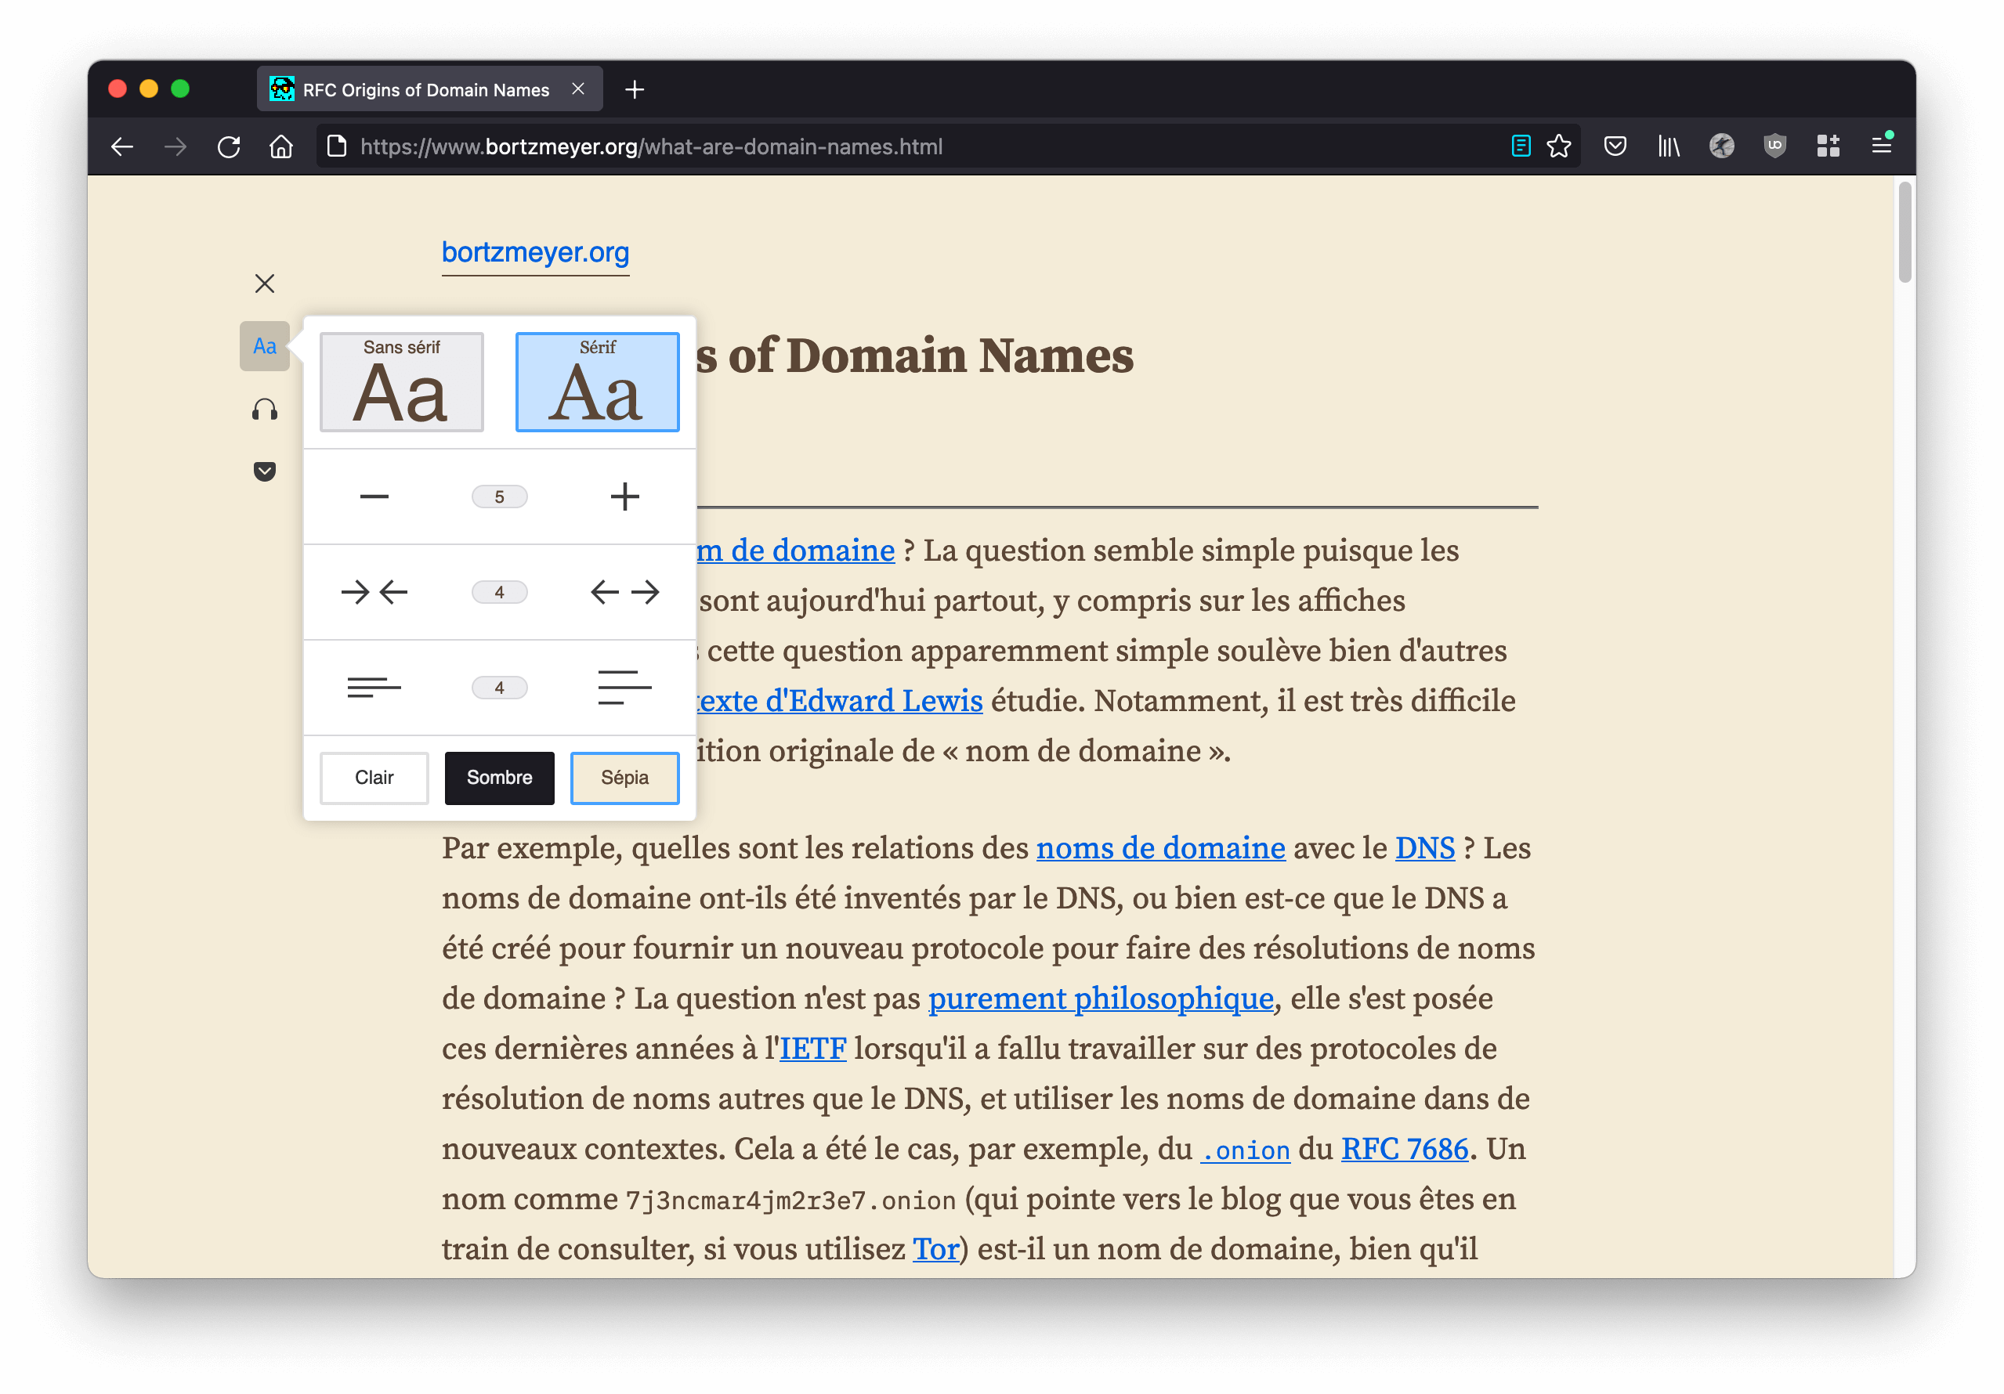Click the bortzmeyer.org link
The height and width of the screenshot is (1394, 2004).
pyautogui.click(x=535, y=252)
